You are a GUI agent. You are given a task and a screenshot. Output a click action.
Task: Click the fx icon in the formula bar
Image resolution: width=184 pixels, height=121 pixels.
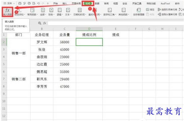44,23
